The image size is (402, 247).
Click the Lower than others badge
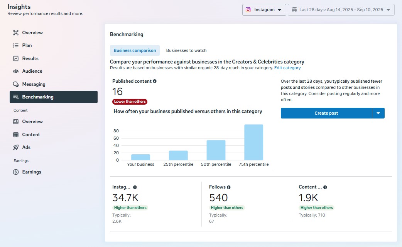pyautogui.click(x=130, y=102)
